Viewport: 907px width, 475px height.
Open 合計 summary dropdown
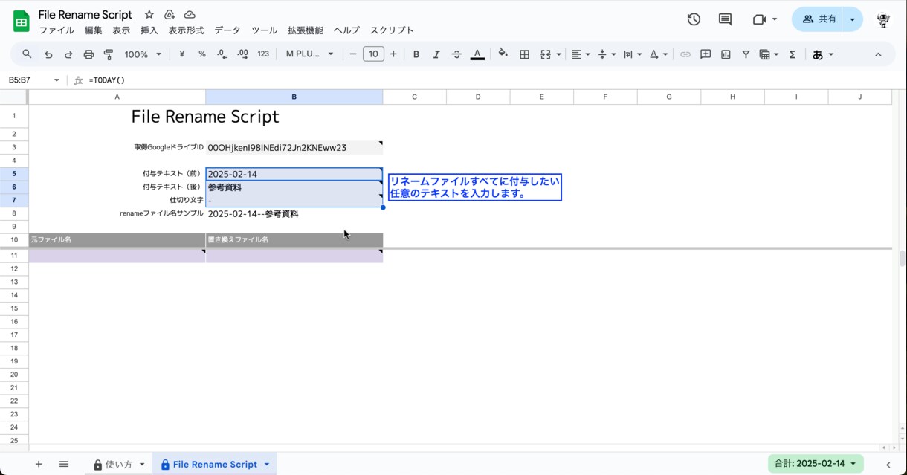(816, 464)
